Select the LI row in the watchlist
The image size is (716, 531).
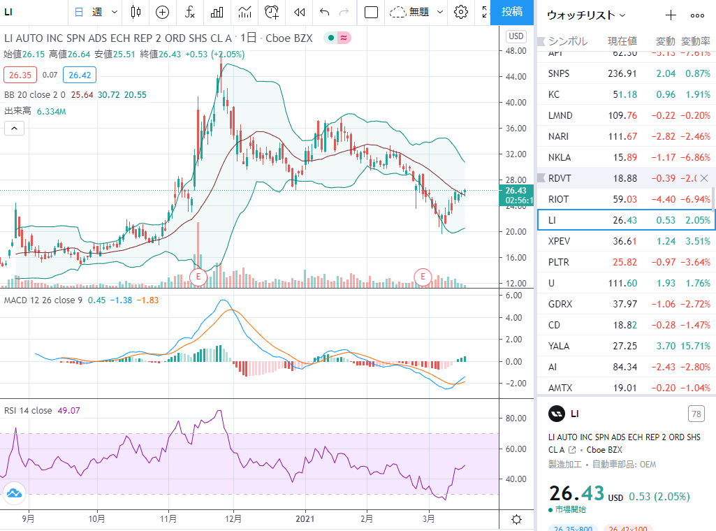point(626,220)
